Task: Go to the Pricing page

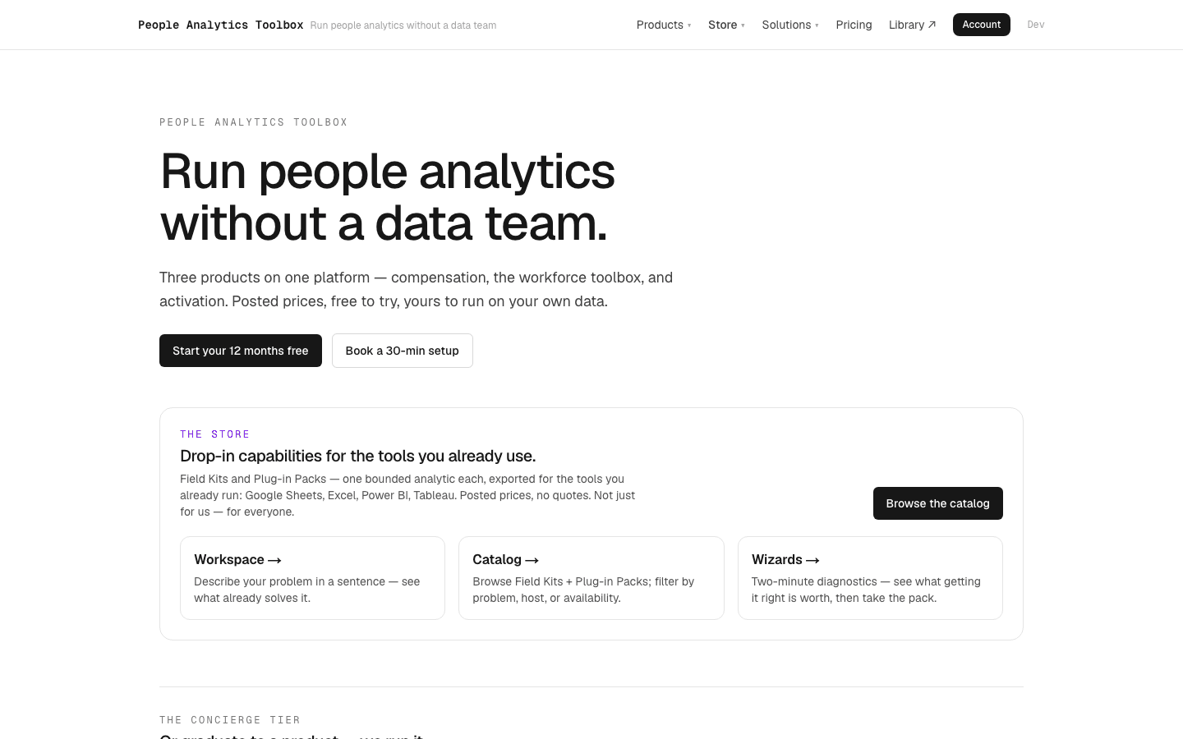Action: coord(854,25)
